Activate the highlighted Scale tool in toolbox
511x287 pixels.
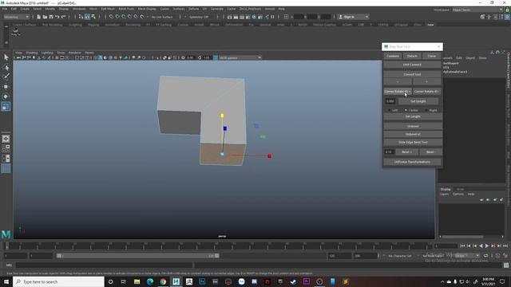coord(6,106)
